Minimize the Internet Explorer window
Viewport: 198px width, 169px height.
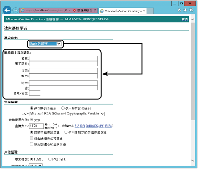[x=175, y=4]
